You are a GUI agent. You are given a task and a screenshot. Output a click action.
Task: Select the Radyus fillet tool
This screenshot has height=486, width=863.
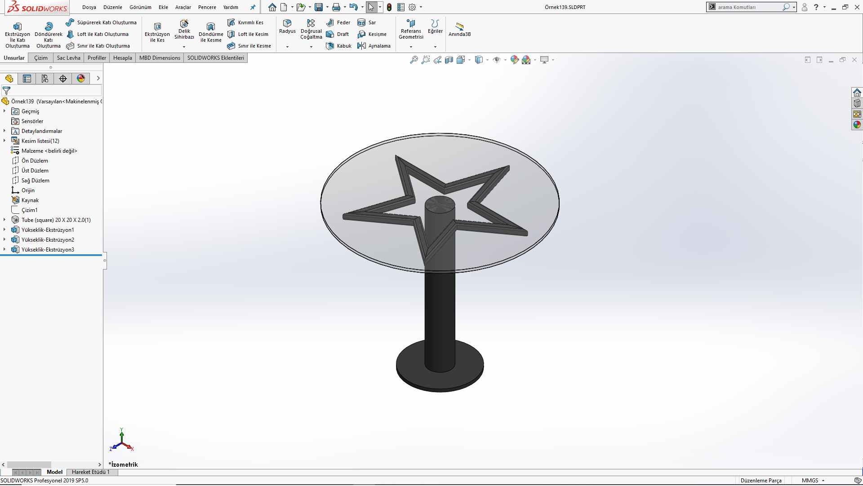(x=287, y=27)
